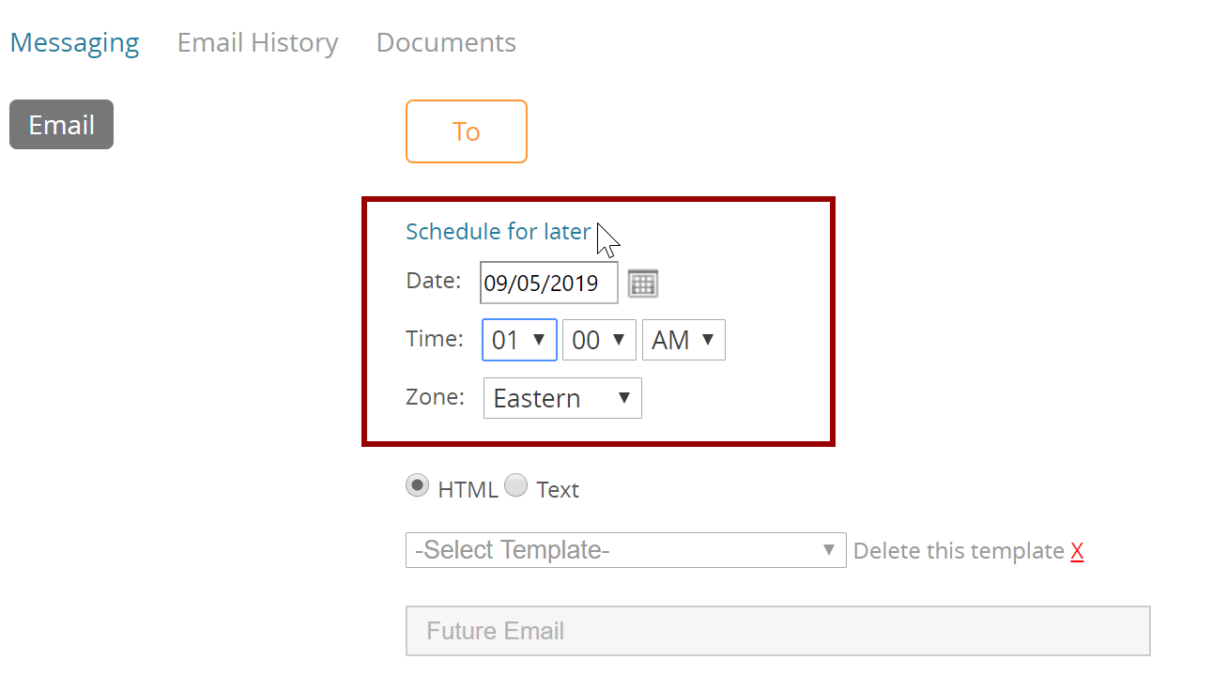Select the HTML radio button

coord(418,485)
